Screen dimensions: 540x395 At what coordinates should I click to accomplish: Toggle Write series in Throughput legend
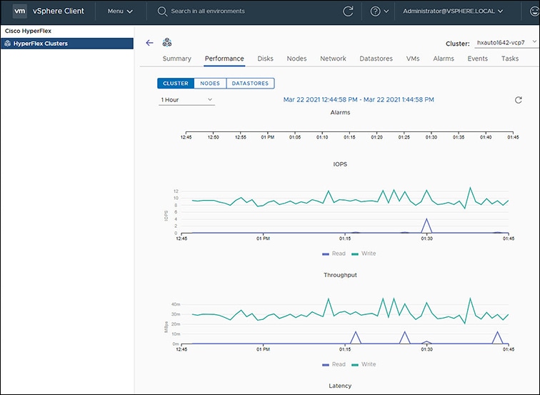364,364
